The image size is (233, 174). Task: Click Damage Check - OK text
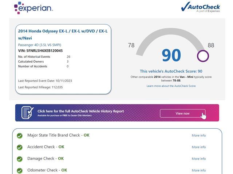(46, 159)
